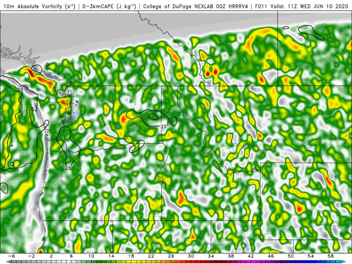
Task: Click the '14' color scale label
Action: [x=111, y=256]
